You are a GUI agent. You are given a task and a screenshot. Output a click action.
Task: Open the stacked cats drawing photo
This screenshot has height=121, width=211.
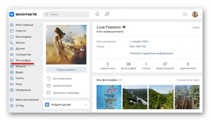pos(109,97)
